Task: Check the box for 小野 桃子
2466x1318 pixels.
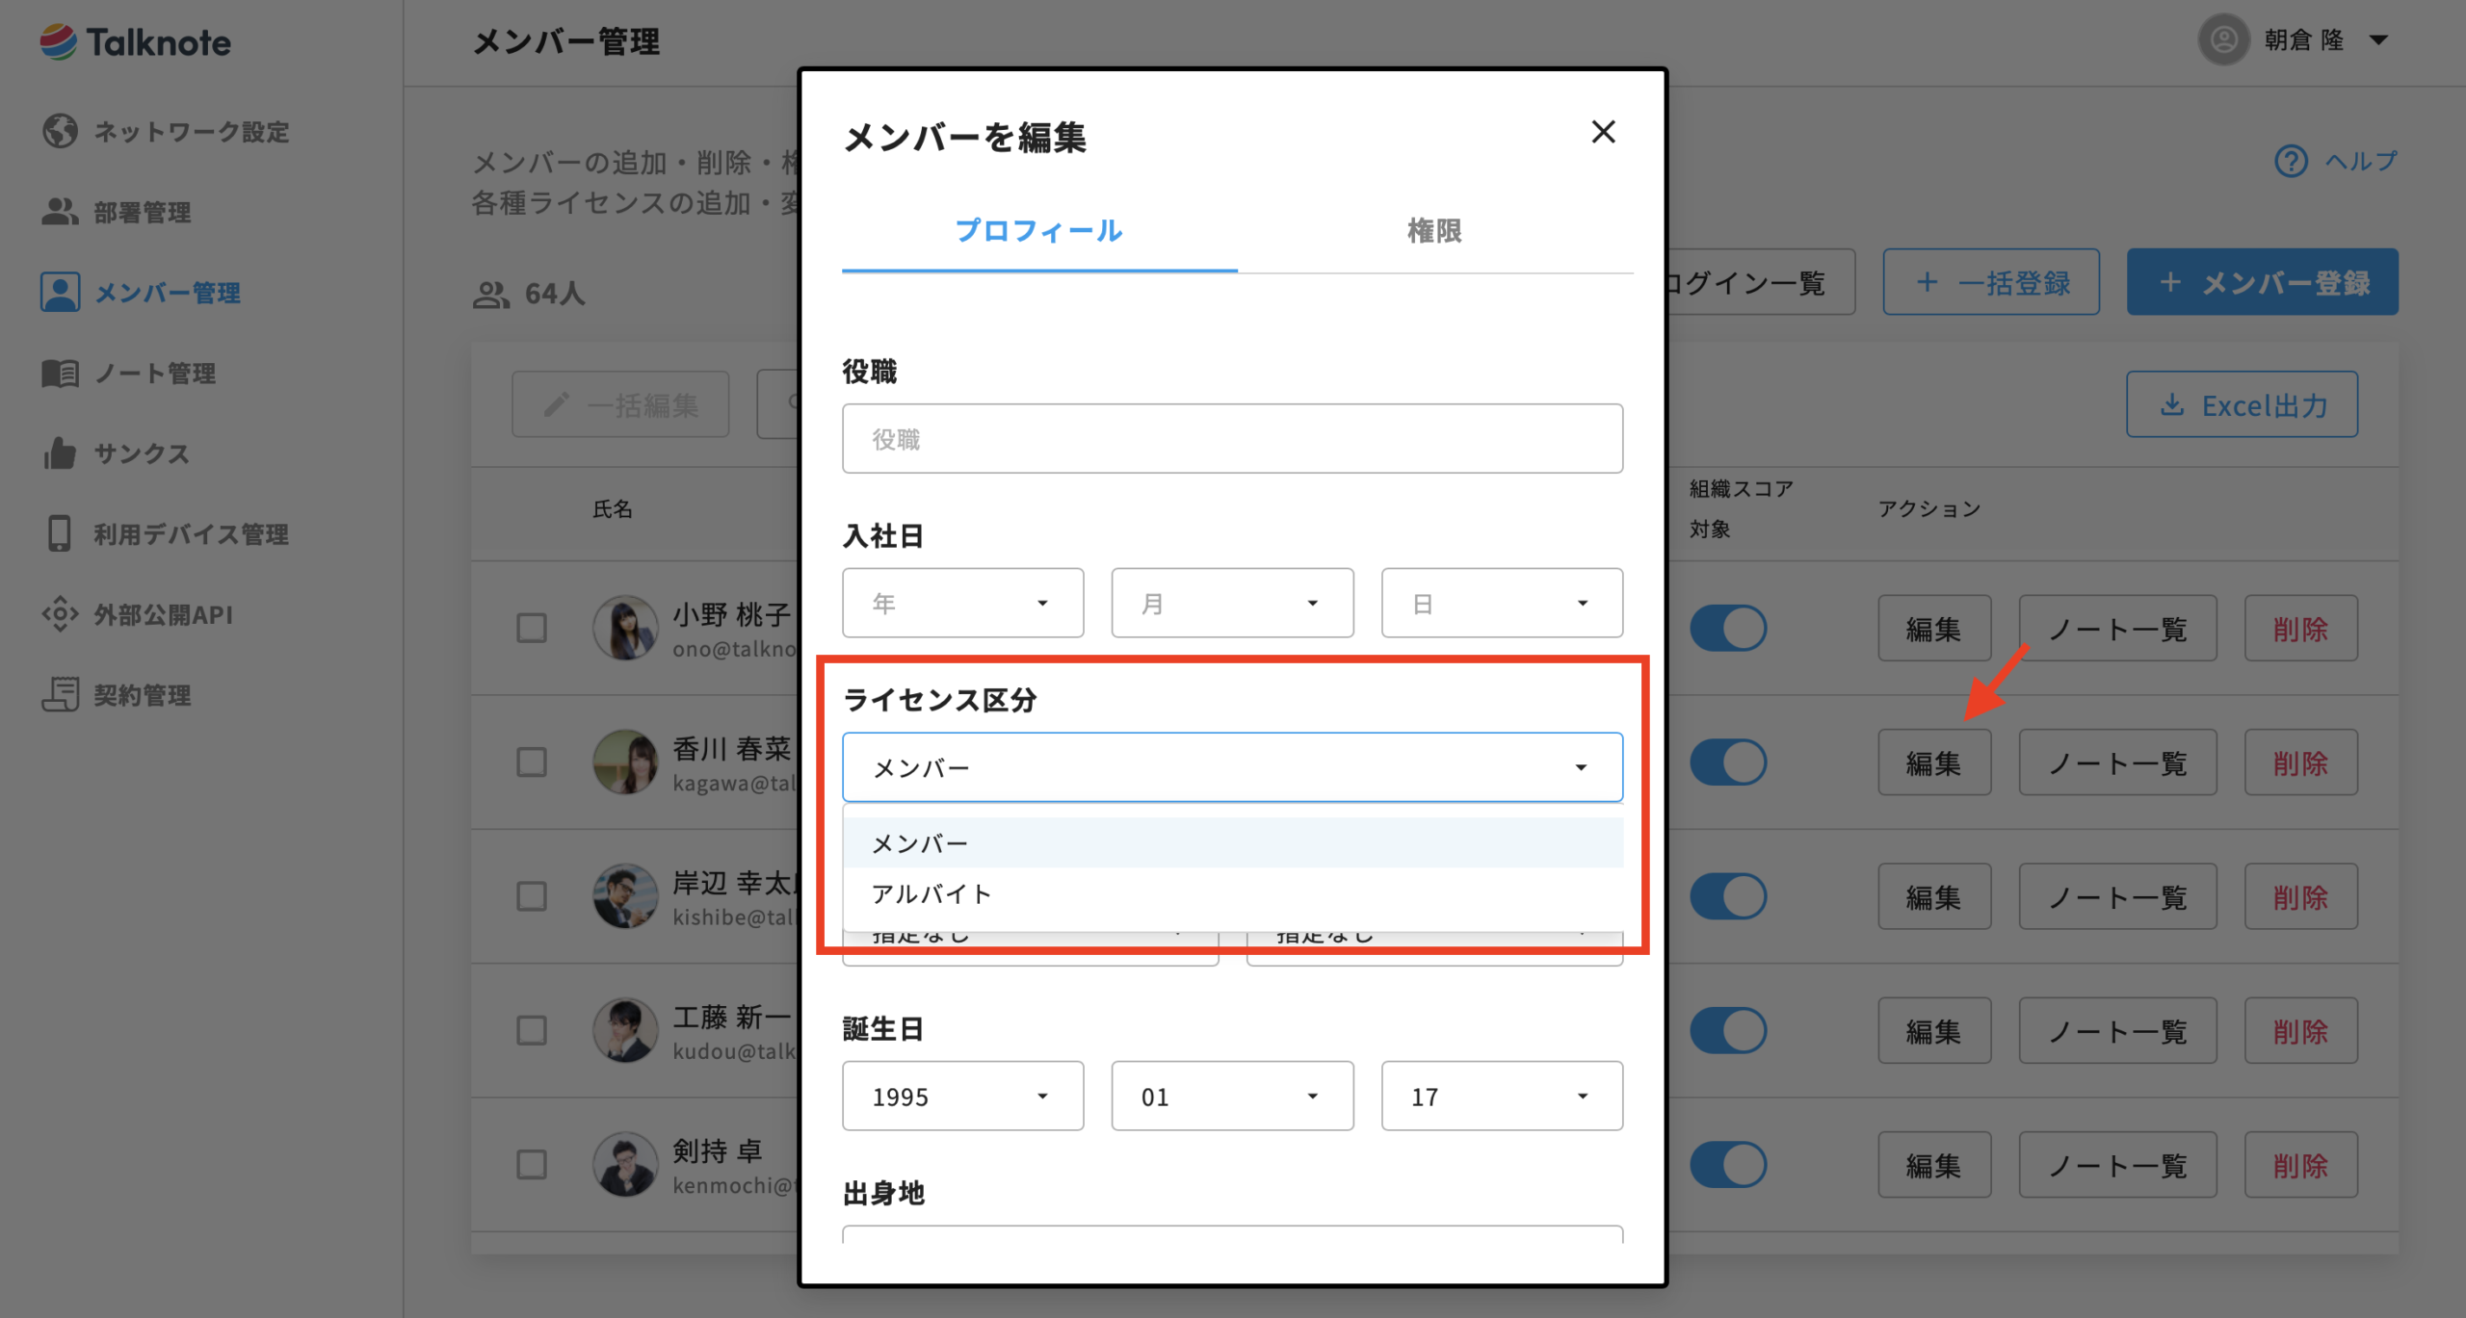Action: [532, 629]
